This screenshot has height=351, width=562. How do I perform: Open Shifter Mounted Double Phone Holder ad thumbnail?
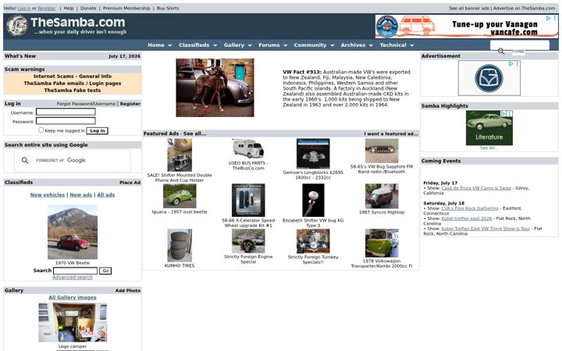pyautogui.click(x=180, y=155)
